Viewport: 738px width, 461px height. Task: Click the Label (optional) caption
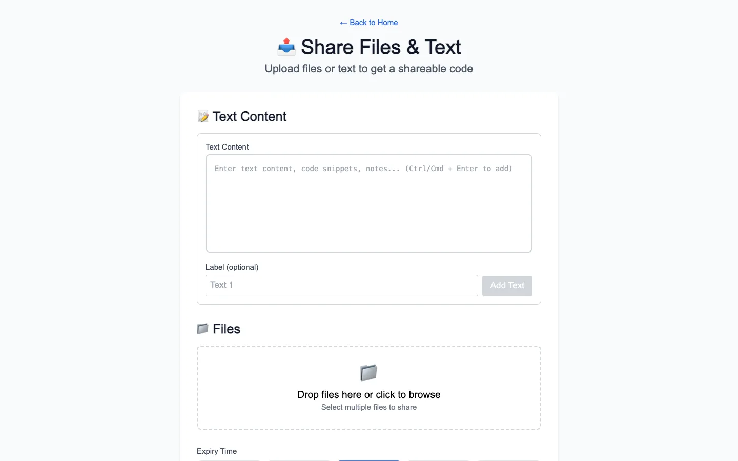tap(232, 267)
